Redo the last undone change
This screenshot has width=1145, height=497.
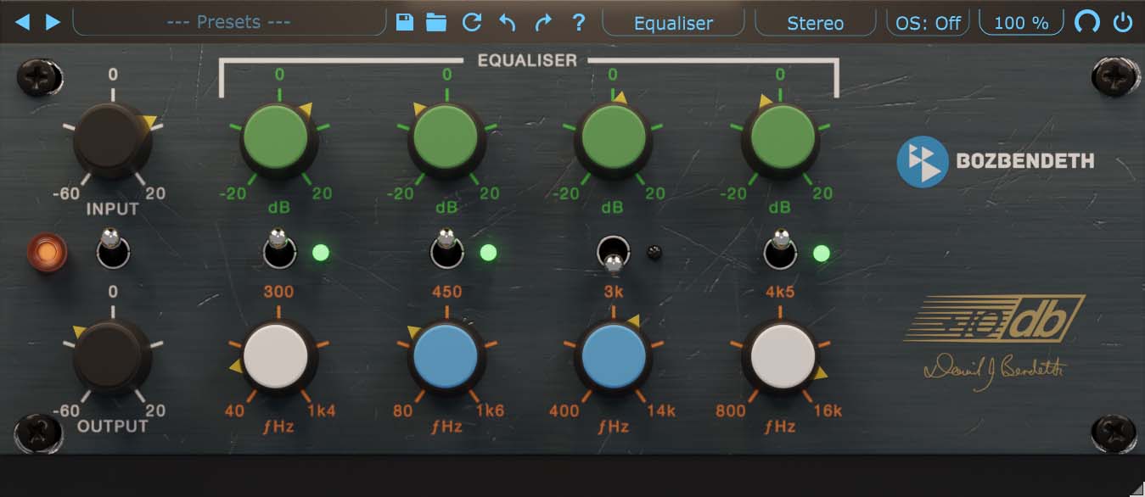[542, 23]
